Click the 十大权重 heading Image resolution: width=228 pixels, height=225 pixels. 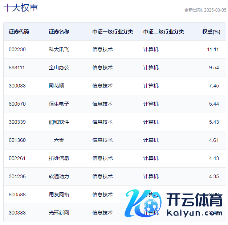[21, 8]
